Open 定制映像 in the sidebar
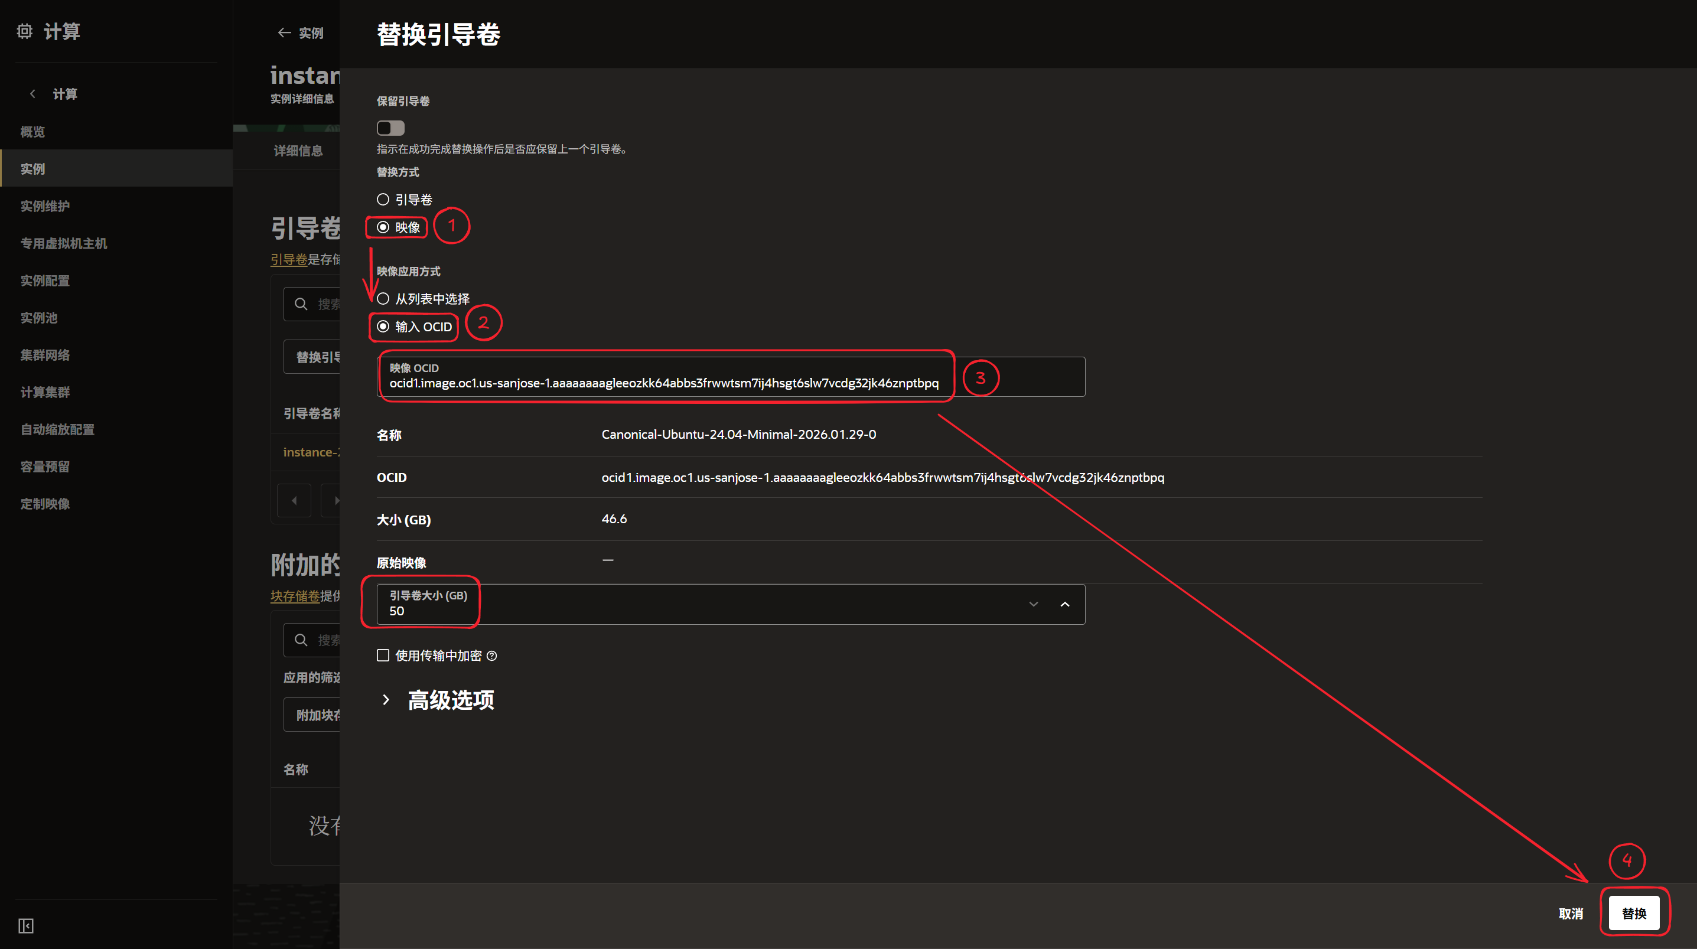The height and width of the screenshot is (949, 1697). click(45, 504)
